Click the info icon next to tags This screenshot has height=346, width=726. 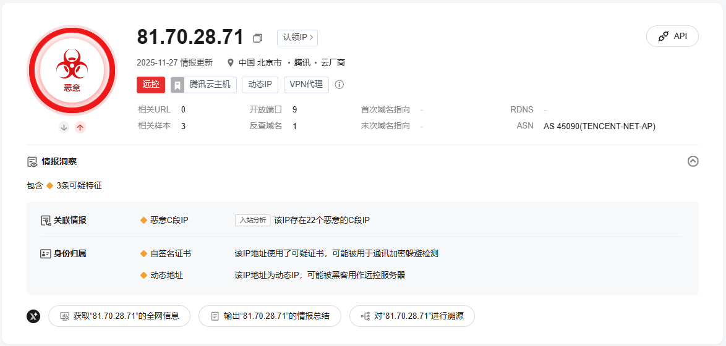coord(340,85)
